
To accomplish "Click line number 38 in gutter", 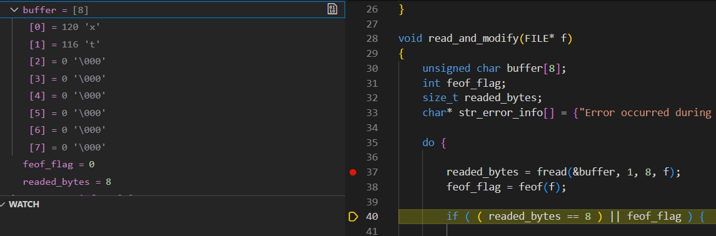I will 372,187.
